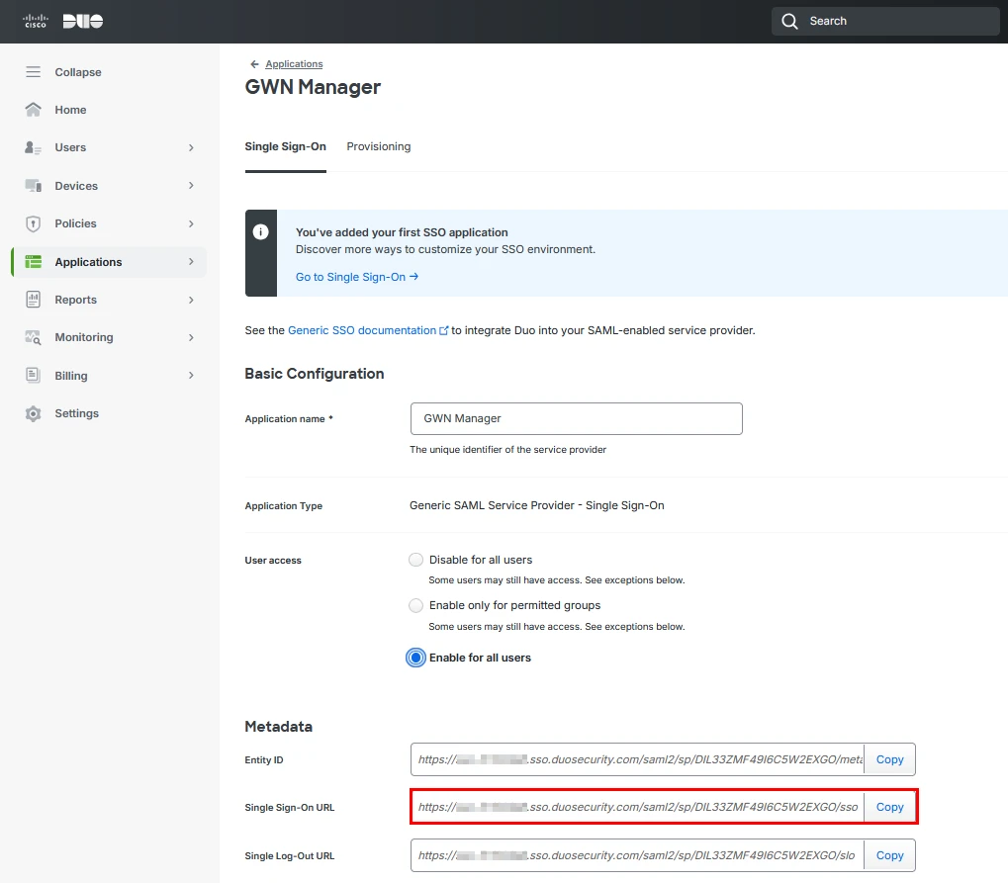Click the Application Type label
1008x883 pixels.
pyautogui.click(x=284, y=506)
